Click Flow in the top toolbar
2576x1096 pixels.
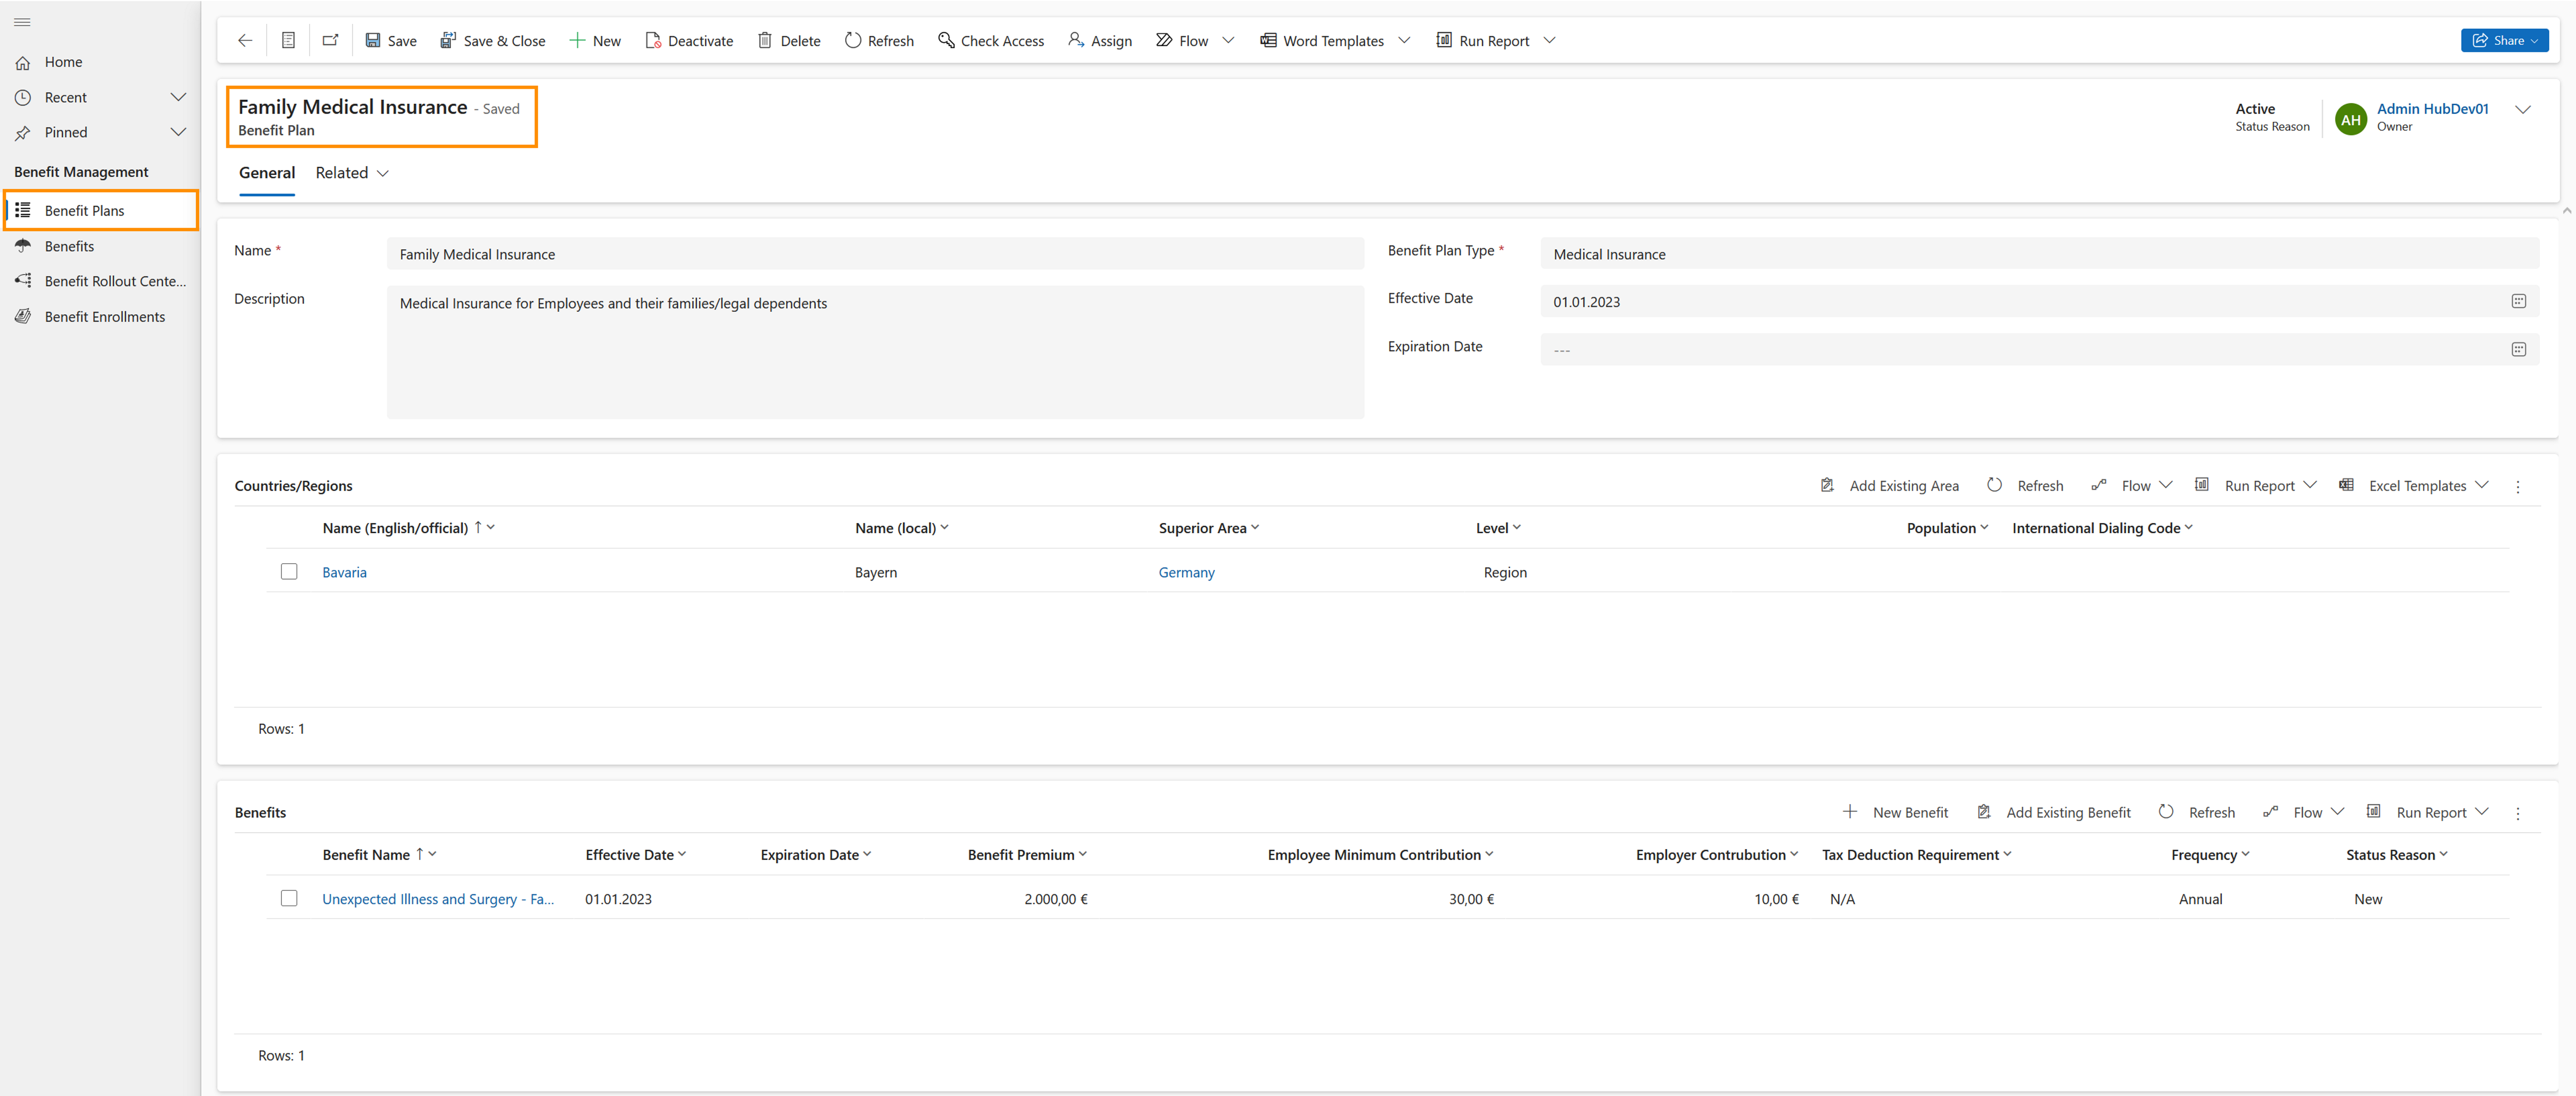coord(1182,41)
